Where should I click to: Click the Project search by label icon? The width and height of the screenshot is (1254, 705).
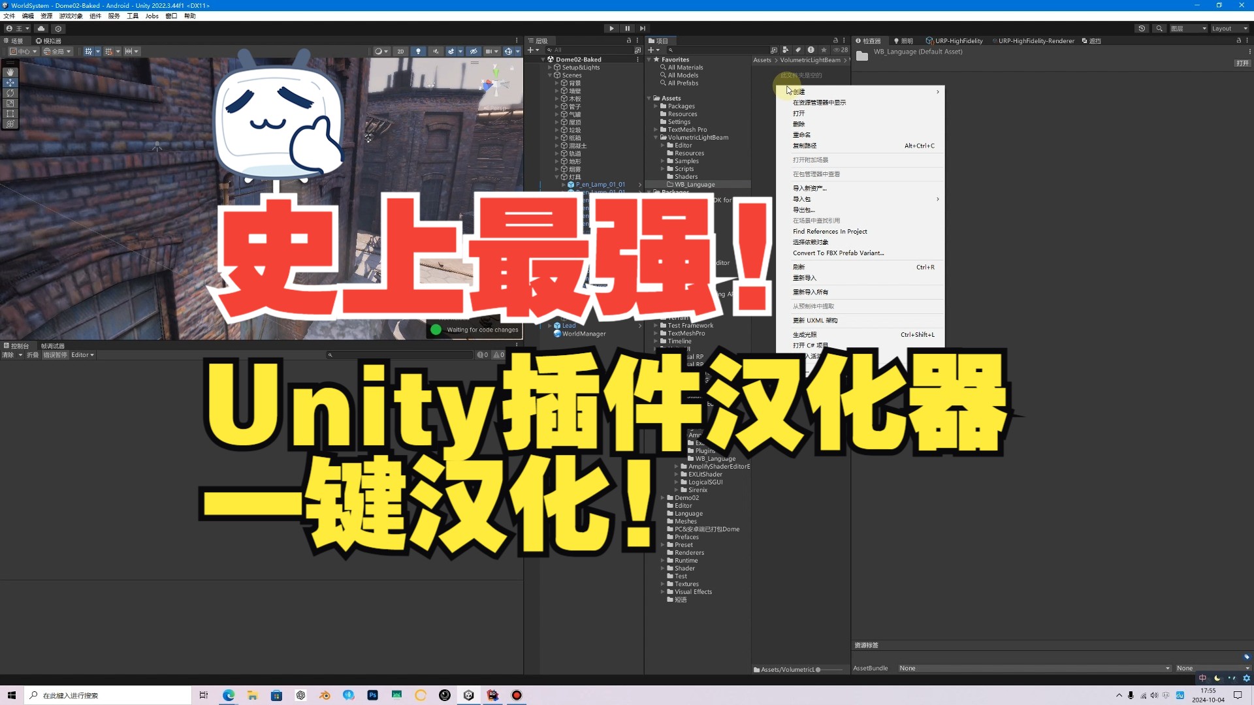(x=798, y=50)
